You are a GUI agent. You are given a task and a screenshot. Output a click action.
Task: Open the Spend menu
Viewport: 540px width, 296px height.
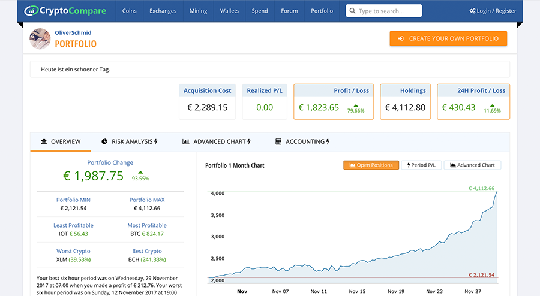(x=260, y=11)
